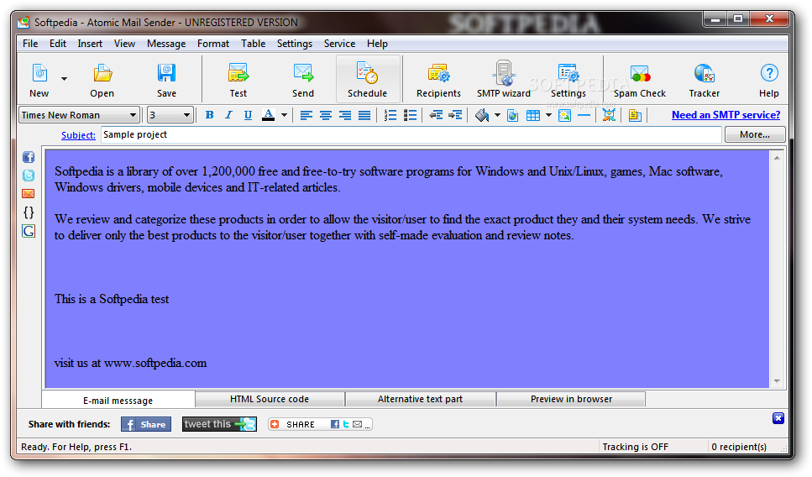Click the orange envelope sidebar icon

pyautogui.click(x=29, y=194)
